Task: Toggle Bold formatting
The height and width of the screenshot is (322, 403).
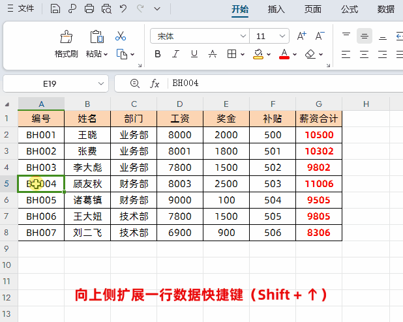Action: click(157, 54)
